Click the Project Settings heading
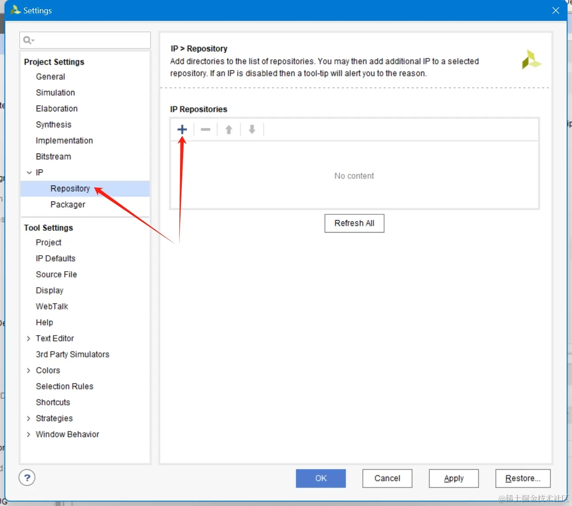This screenshot has width=572, height=506. pos(54,62)
